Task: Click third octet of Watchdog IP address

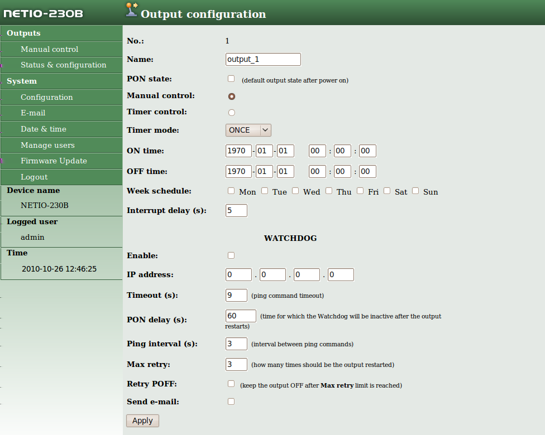Action: coord(307,274)
